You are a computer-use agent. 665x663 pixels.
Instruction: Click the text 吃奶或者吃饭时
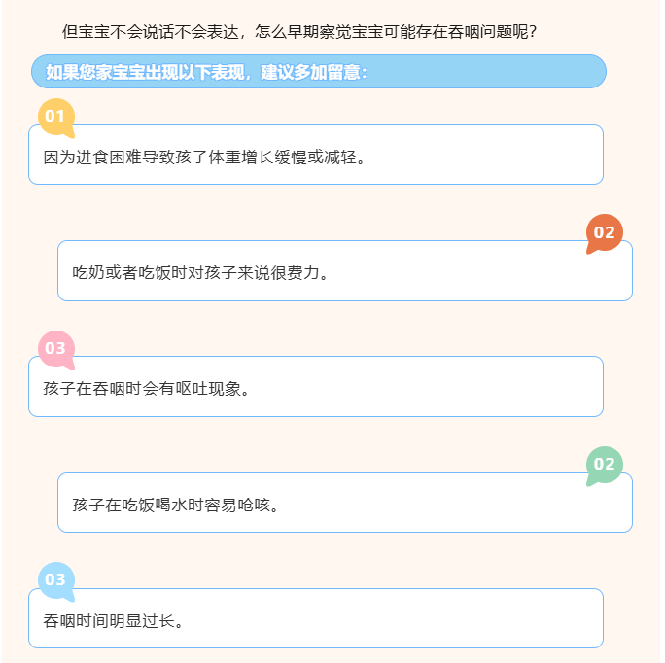click(x=130, y=272)
